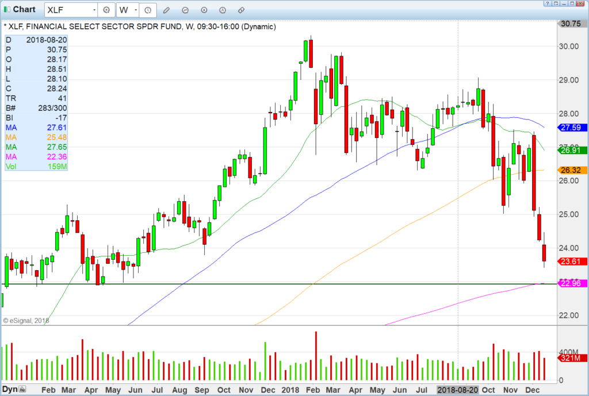Screen dimensions: 589x396
Task: Click the magenta 22.96 moving average marker
Action: point(572,283)
